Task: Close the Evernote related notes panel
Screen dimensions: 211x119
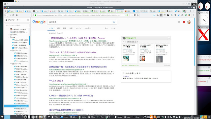Action: coord(169,38)
